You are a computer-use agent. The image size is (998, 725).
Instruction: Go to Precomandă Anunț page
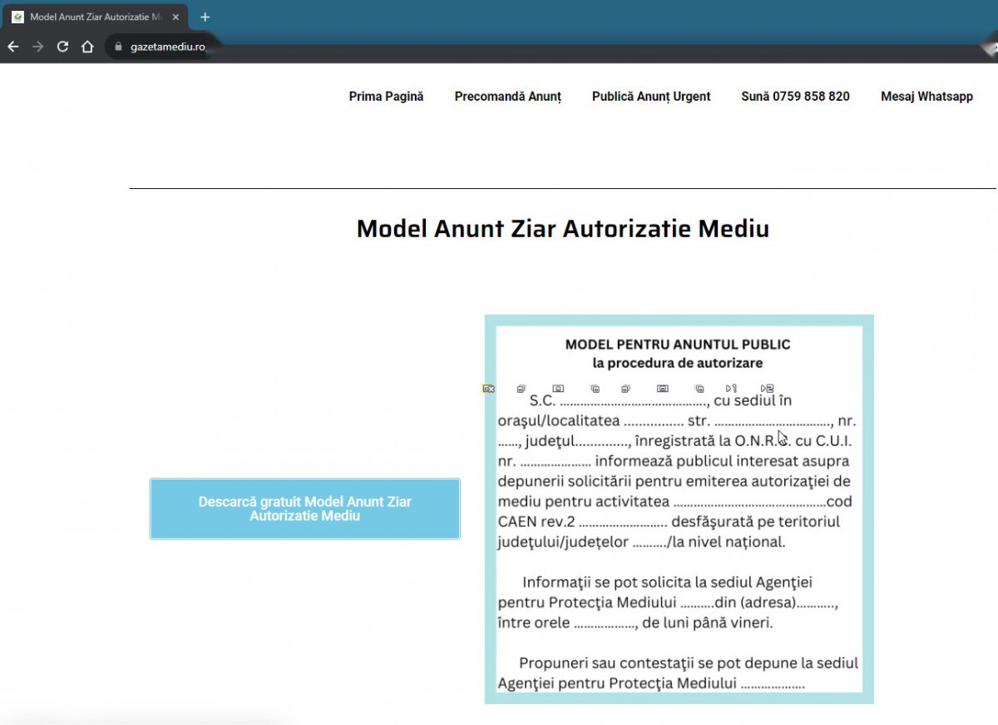click(x=508, y=97)
